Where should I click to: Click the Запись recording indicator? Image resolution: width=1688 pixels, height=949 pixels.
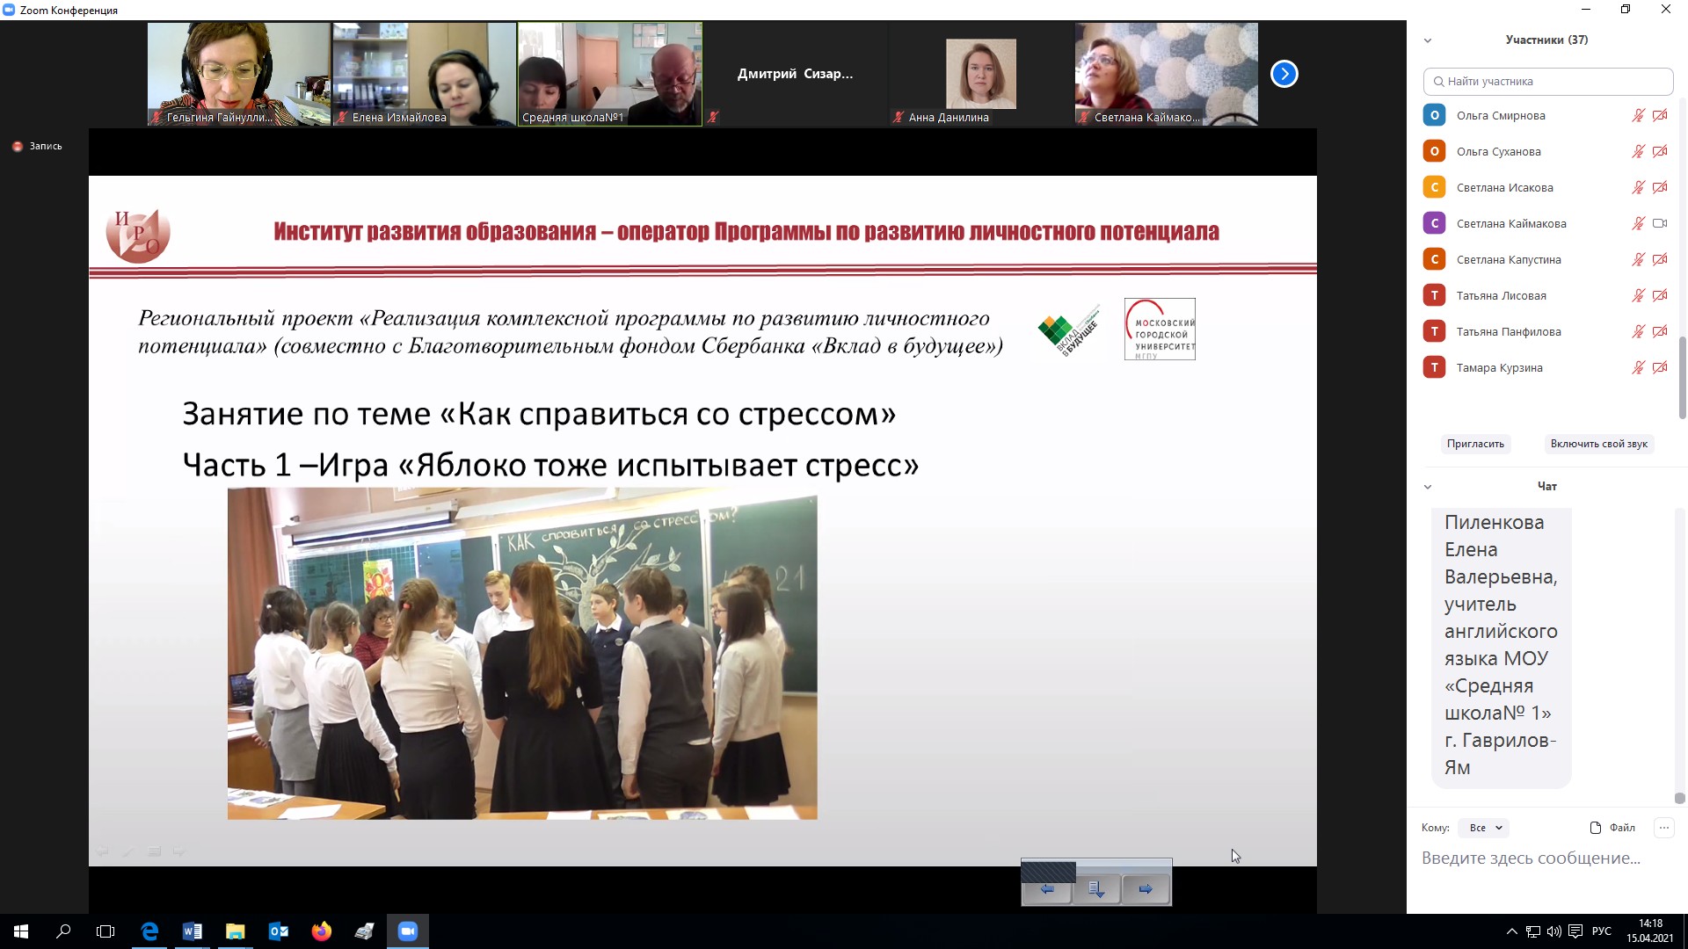click(38, 147)
